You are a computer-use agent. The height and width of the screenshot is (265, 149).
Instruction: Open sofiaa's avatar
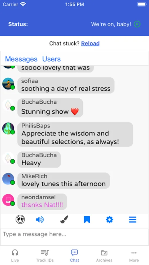tap(9, 84)
